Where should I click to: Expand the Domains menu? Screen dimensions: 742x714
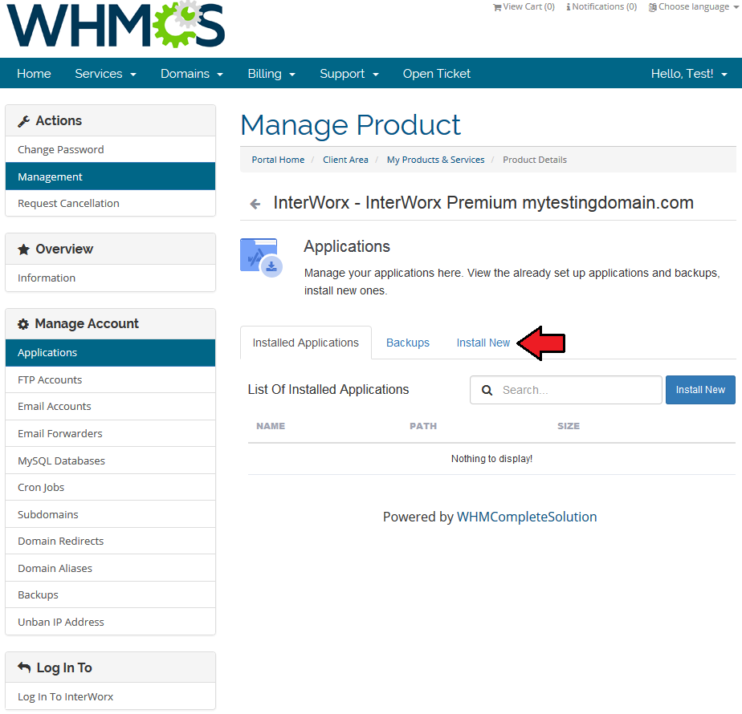(192, 74)
